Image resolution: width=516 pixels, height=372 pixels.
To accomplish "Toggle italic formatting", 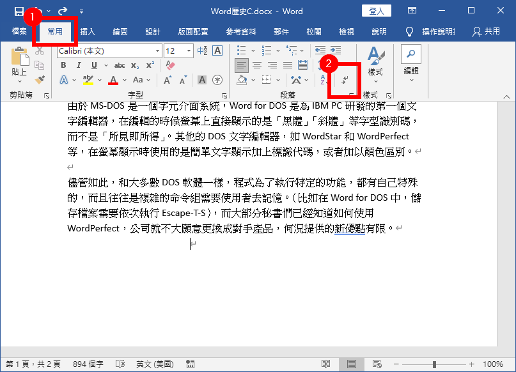I will pos(79,65).
